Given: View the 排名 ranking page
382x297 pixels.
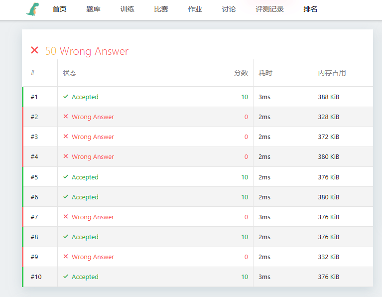Looking at the screenshot, I should [x=310, y=9].
